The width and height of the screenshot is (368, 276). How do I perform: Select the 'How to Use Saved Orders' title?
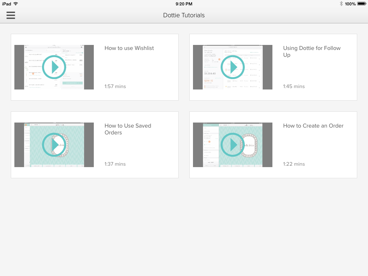coord(128,129)
